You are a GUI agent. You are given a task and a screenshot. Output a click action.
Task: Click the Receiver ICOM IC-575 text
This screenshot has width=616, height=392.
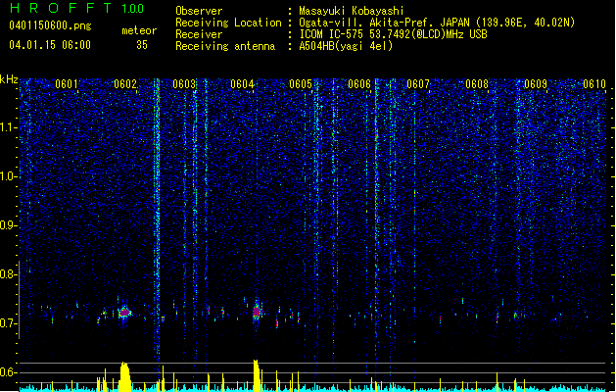pos(393,34)
